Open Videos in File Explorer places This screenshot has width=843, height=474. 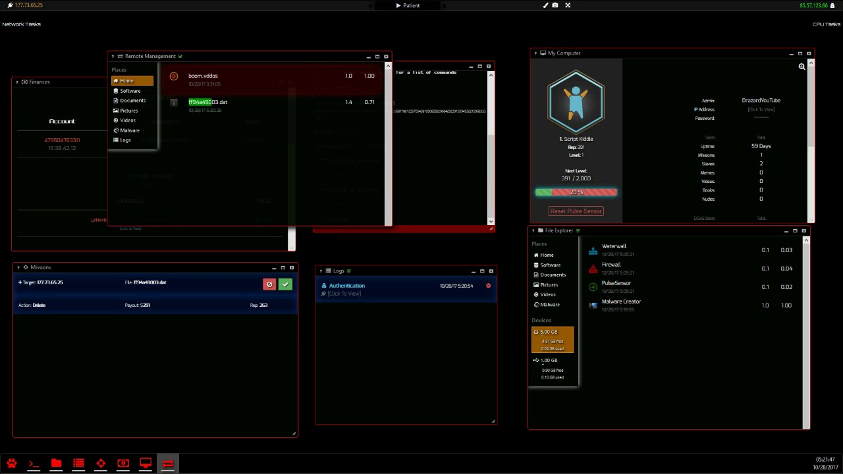coord(545,294)
